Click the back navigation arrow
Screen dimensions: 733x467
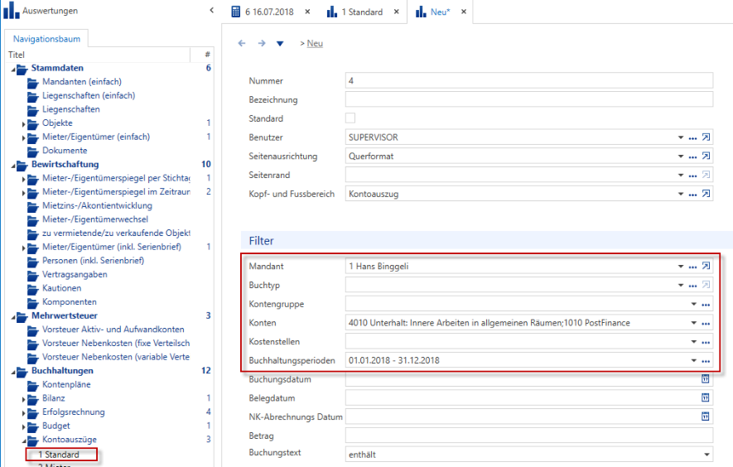coord(242,44)
